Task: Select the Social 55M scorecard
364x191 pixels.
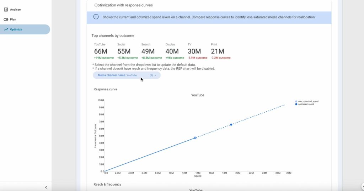Action: point(124,51)
